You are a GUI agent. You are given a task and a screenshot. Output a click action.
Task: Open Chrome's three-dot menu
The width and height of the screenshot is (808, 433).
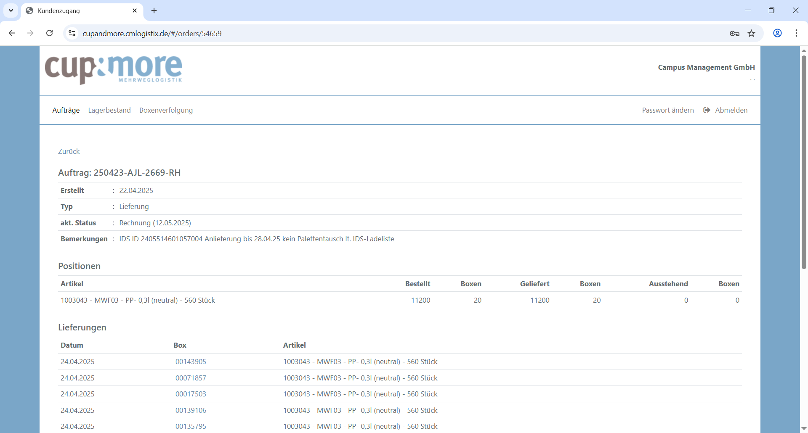[x=796, y=33]
